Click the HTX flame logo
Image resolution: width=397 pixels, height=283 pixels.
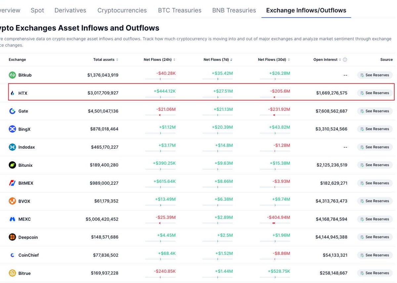12,93
